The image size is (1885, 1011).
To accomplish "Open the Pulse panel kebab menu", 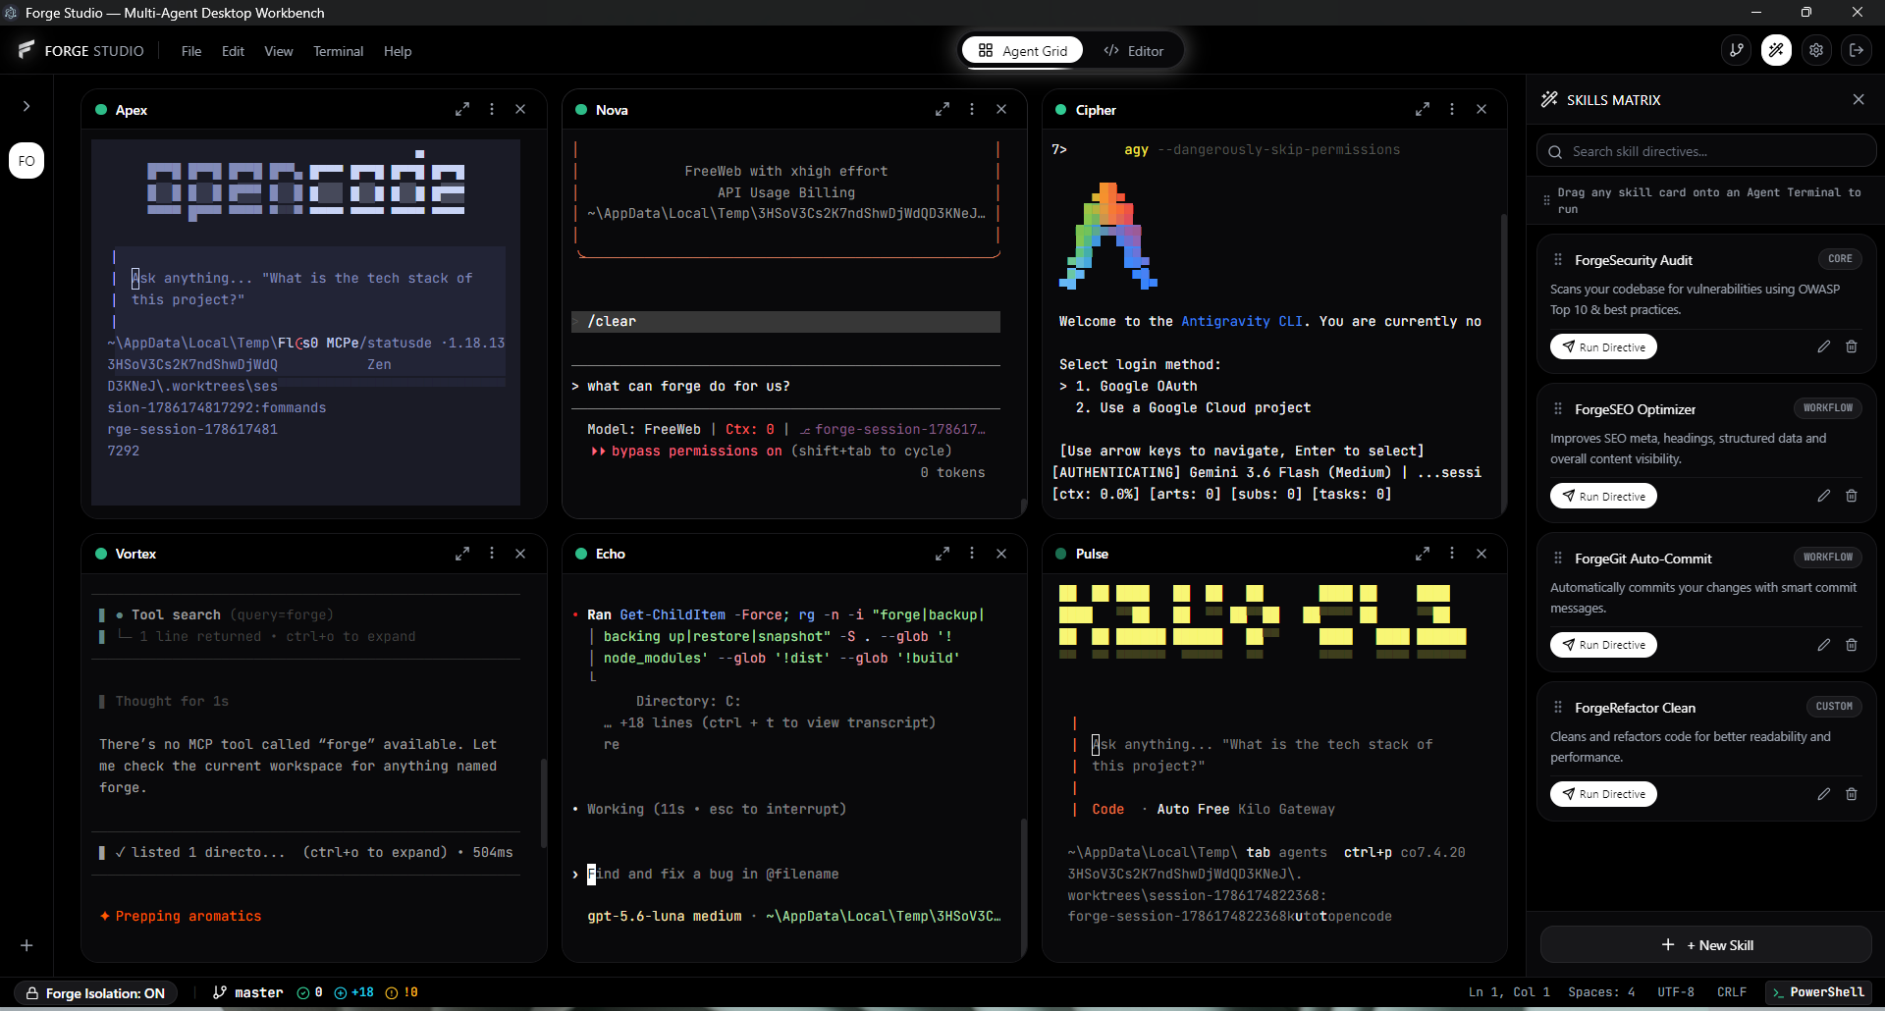I will (1452, 554).
